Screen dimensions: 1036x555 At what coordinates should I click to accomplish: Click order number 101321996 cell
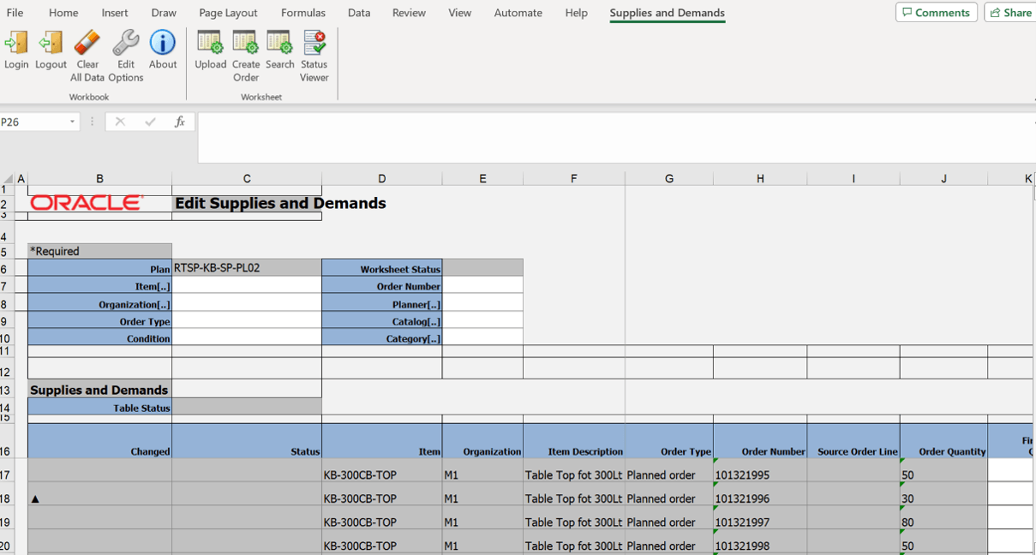(760, 495)
